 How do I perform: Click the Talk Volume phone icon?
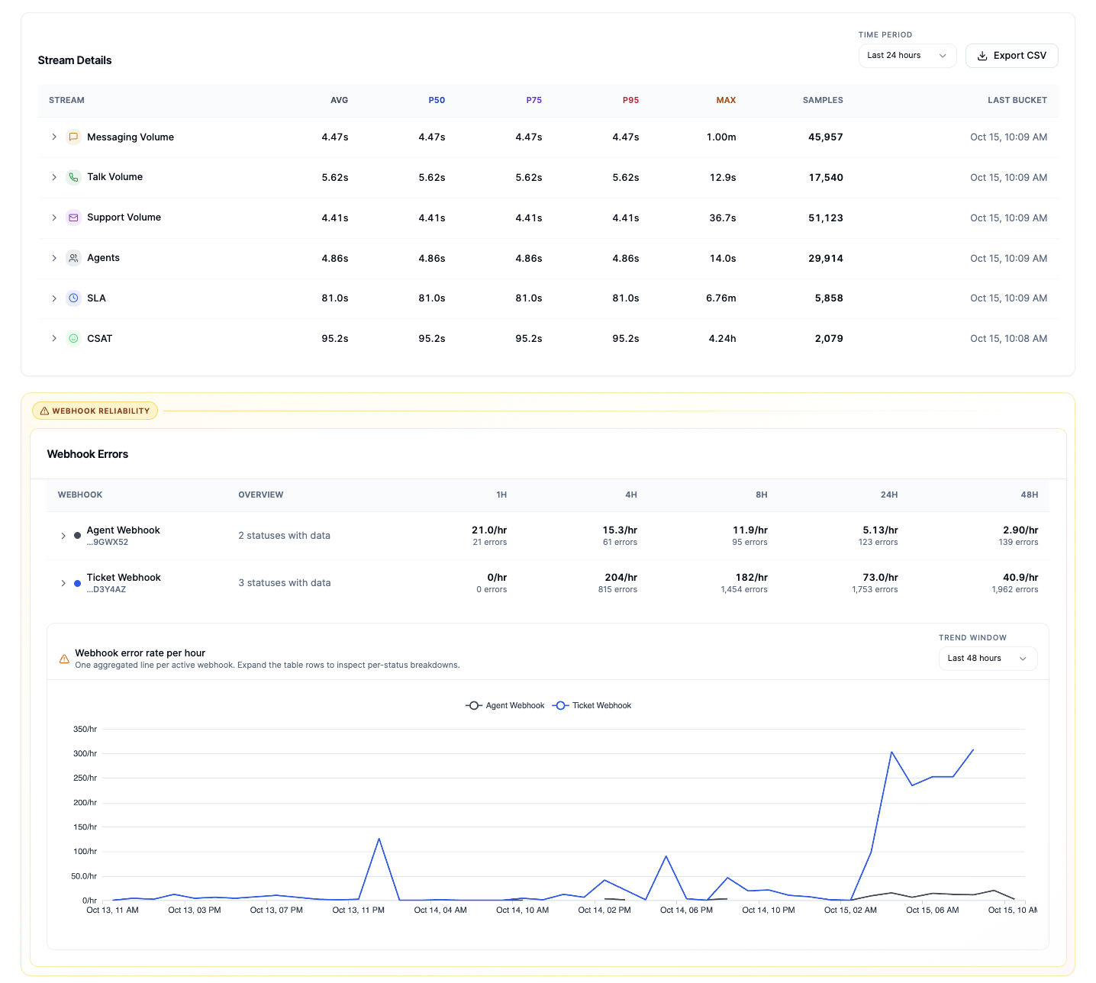[73, 177]
